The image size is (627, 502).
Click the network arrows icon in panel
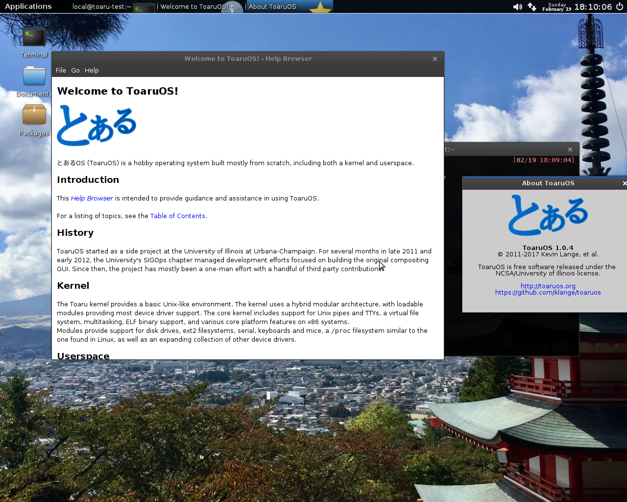532,7
